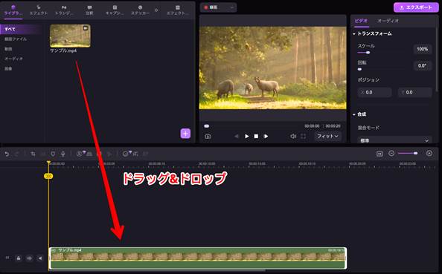Collapse the トランスフォーム section

tap(354, 33)
